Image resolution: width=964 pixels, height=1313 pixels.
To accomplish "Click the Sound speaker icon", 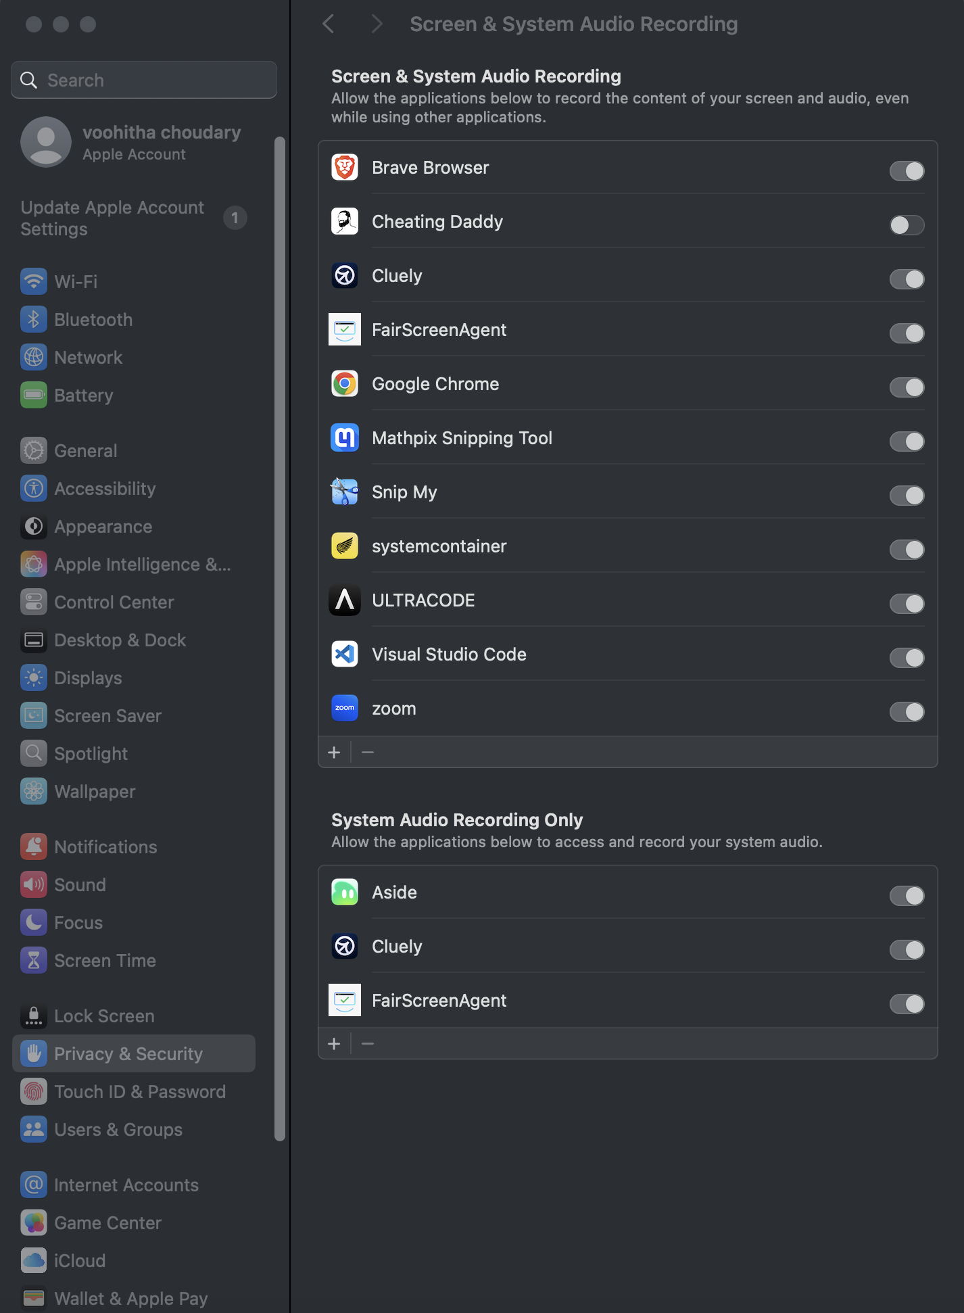I will click(x=34, y=884).
